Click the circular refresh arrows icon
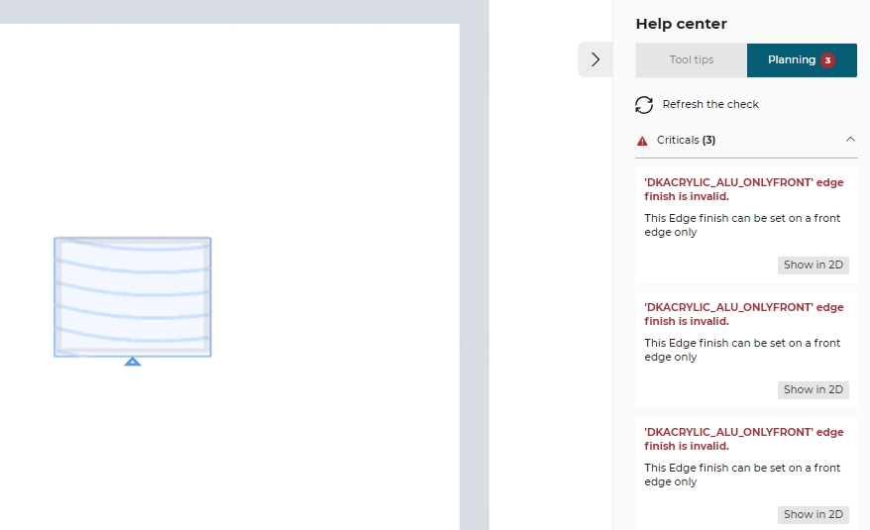Screen dimensions: 870x530 click(644, 105)
